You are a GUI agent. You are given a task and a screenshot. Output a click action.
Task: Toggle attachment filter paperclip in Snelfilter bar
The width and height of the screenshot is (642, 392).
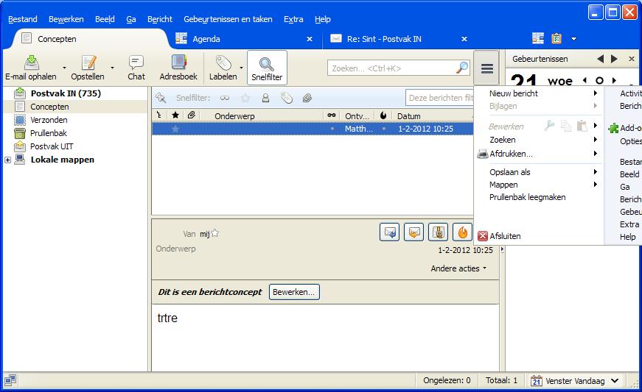click(307, 98)
